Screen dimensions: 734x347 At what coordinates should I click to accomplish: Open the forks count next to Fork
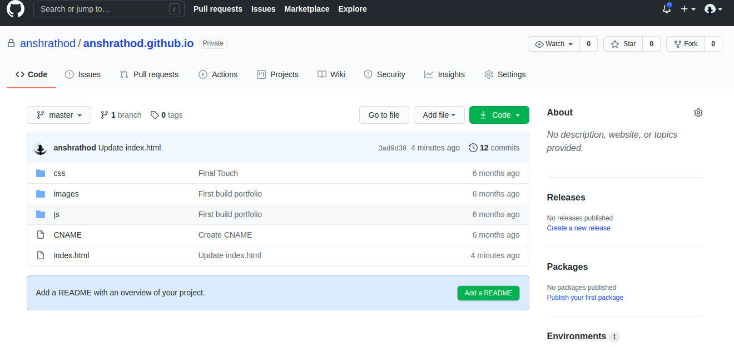pos(713,44)
